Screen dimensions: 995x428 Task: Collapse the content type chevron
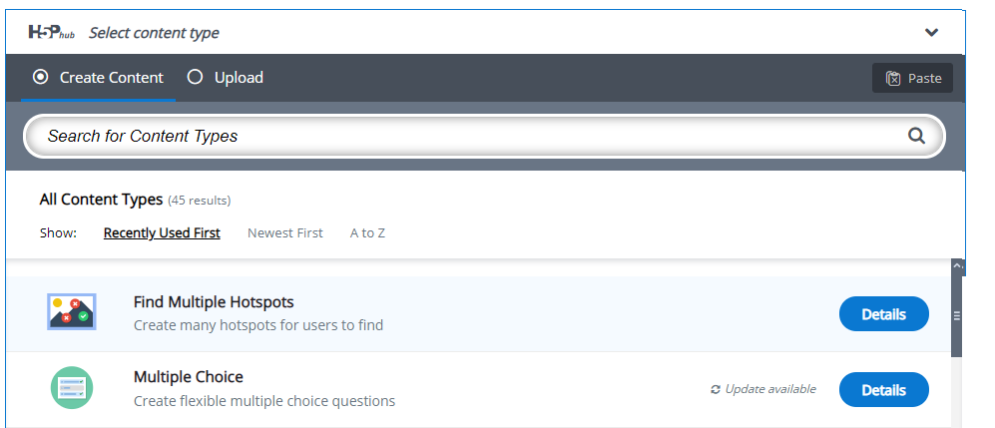click(931, 32)
